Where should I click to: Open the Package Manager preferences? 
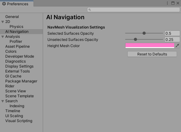click(x=21, y=81)
